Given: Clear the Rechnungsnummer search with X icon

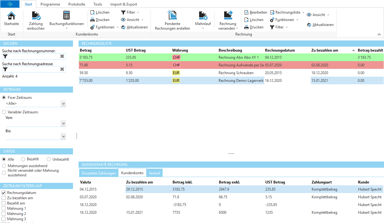Looking at the screenshot, I should (62, 56).
